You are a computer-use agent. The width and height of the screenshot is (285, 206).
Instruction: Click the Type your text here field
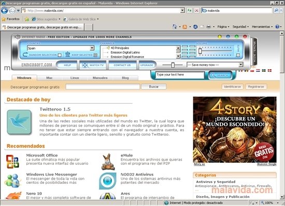point(180,75)
